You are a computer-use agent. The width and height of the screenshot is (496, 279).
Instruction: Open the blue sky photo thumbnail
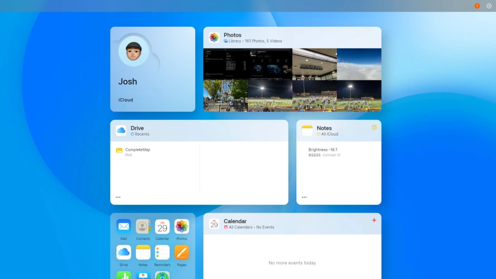pyautogui.click(x=359, y=64)
